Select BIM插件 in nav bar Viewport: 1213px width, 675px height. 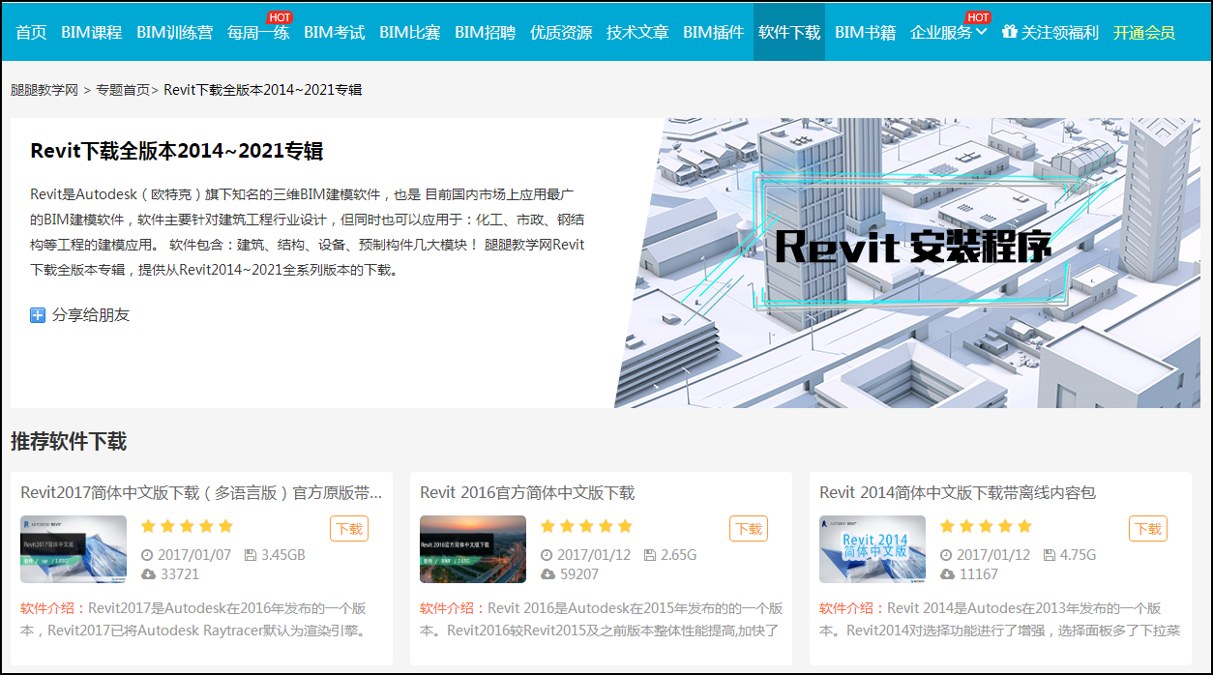click(x=714, y=32)
